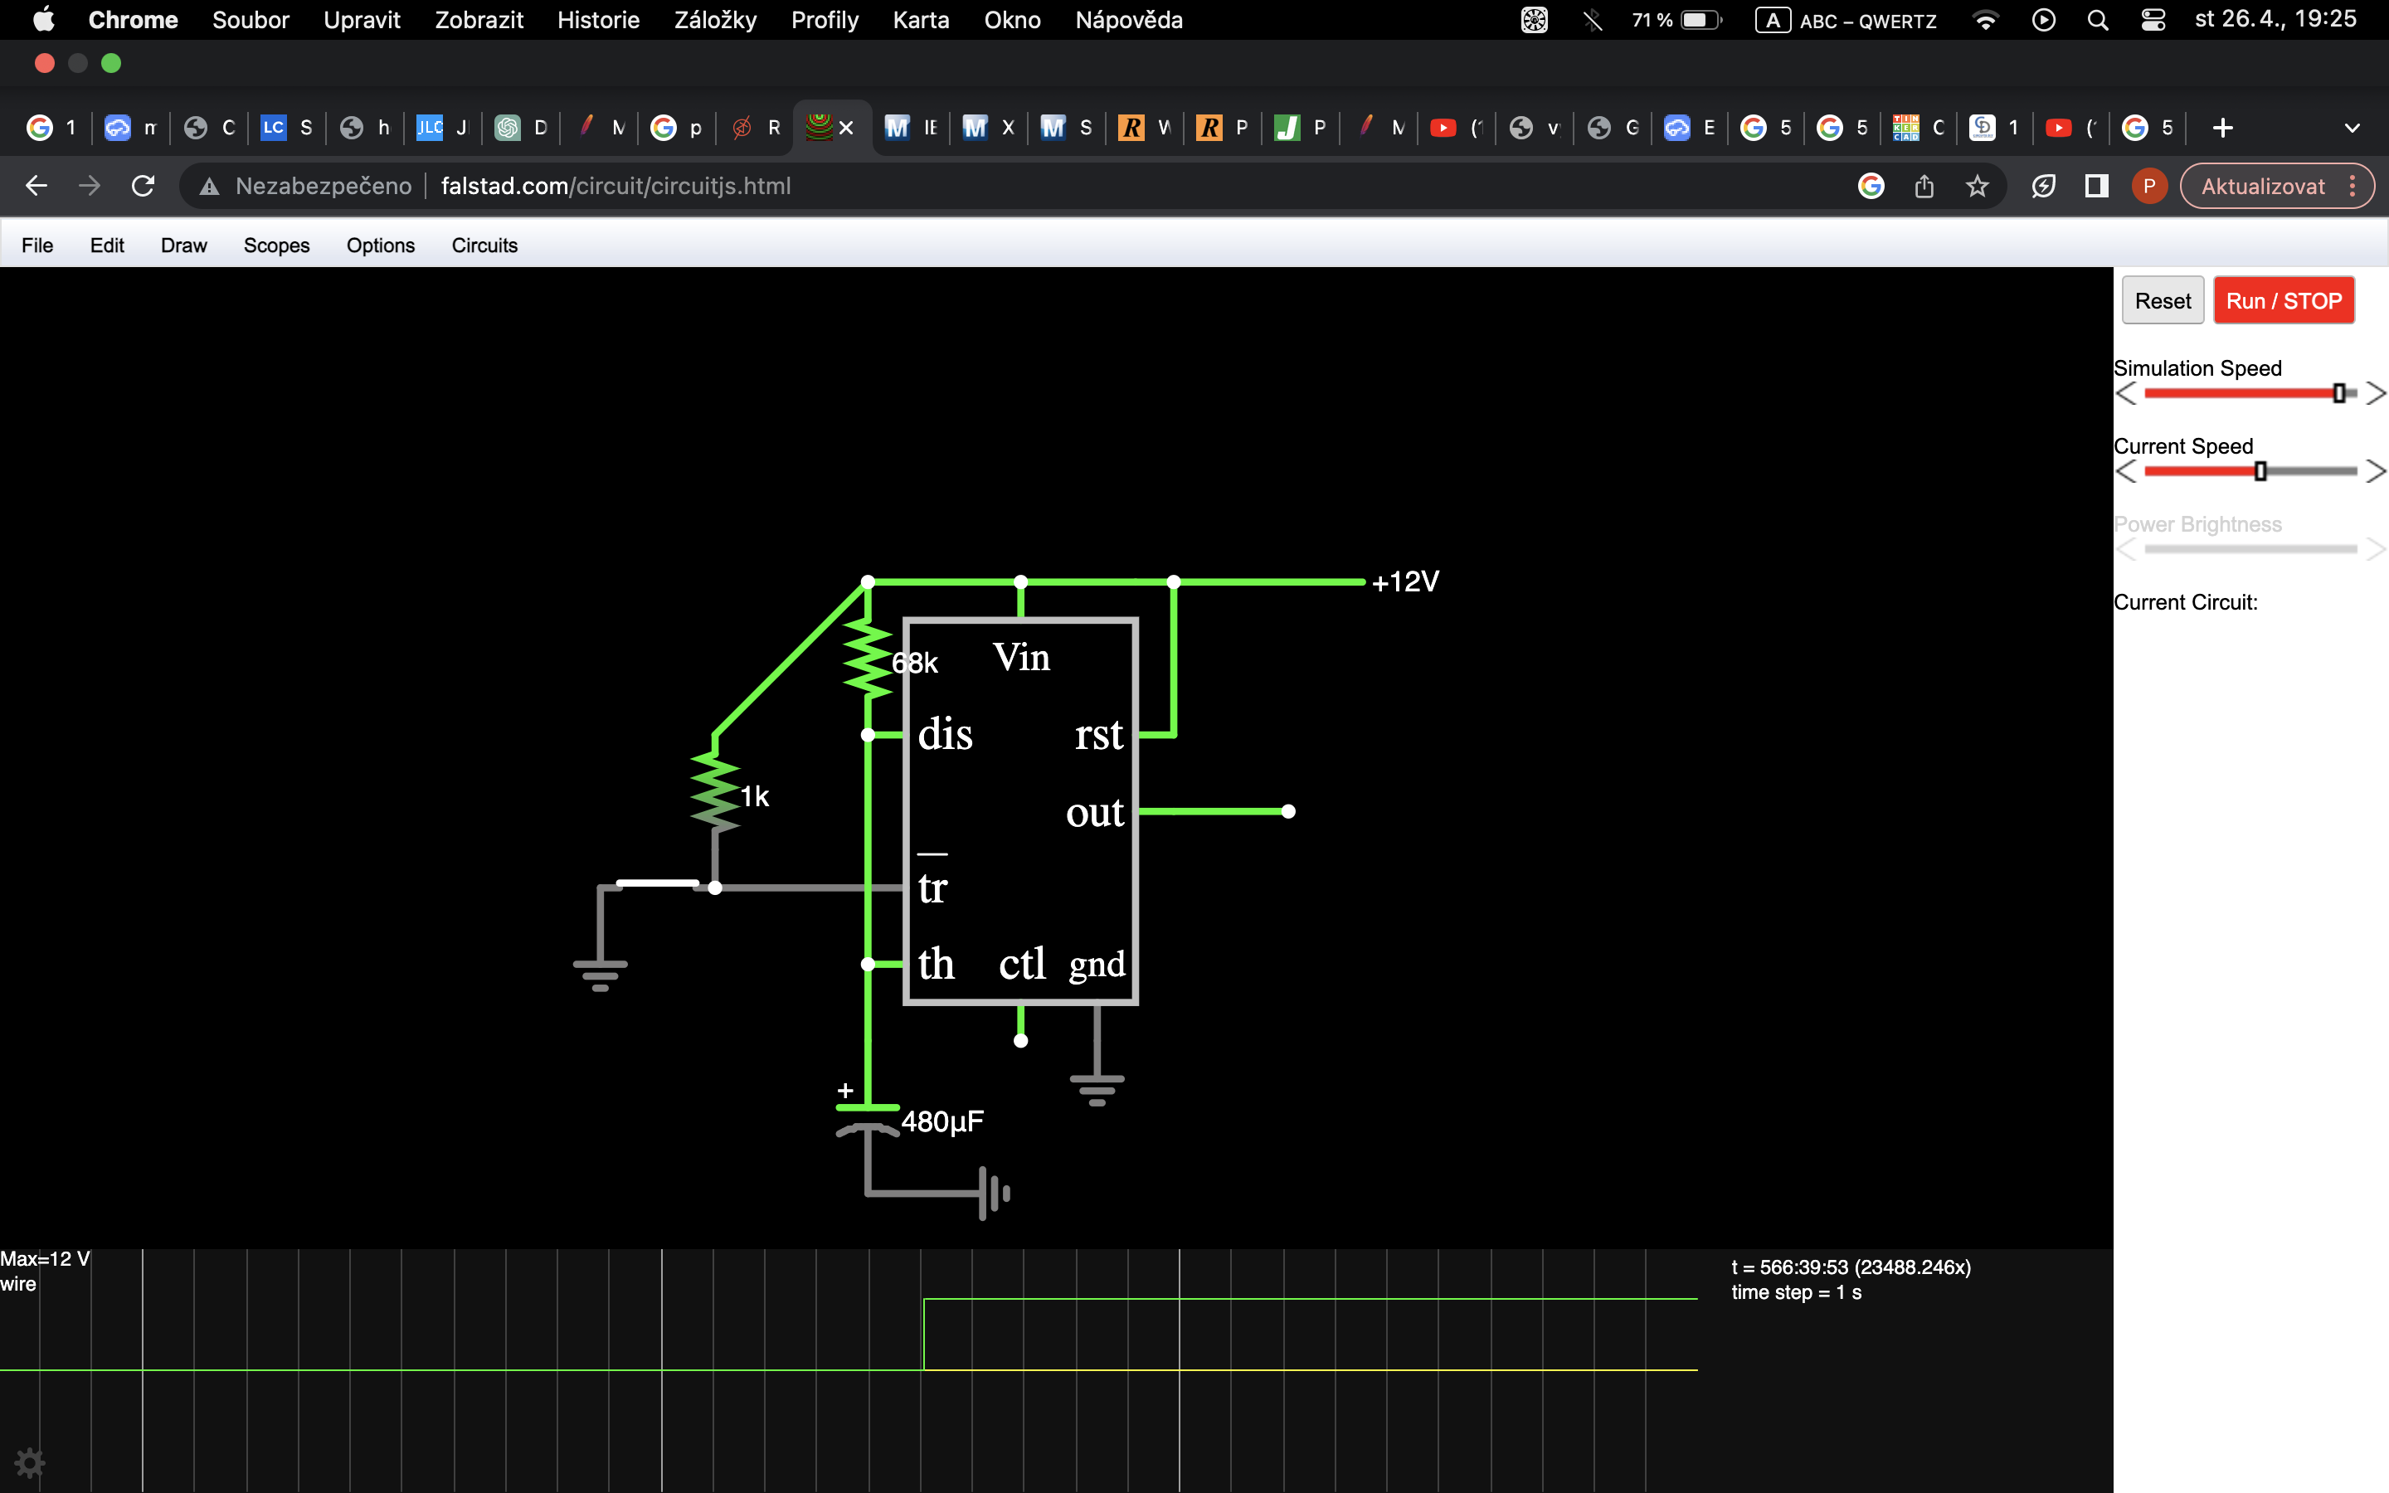This screenshot has height=1493, width=2389.
Task: Click the Reset button in simulator
Action: point(2160,301)
